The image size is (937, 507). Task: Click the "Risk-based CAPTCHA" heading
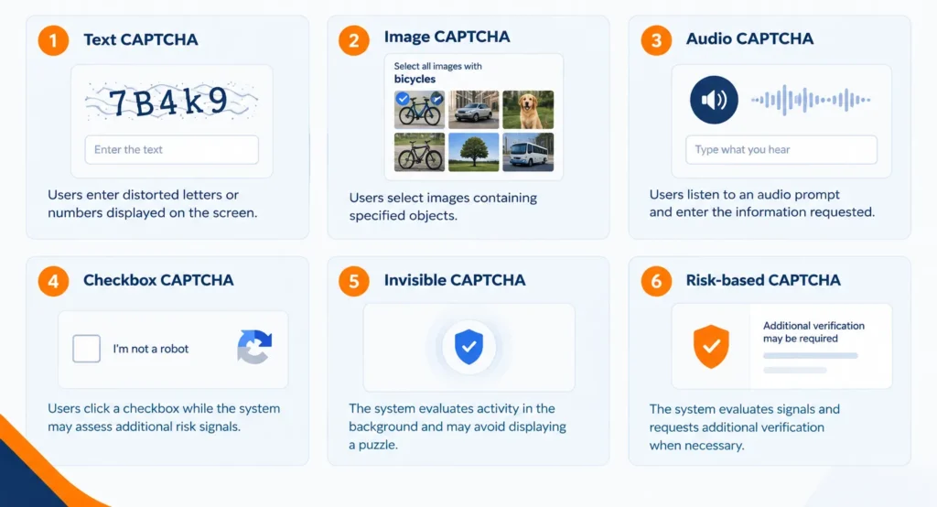coord(763,280)
